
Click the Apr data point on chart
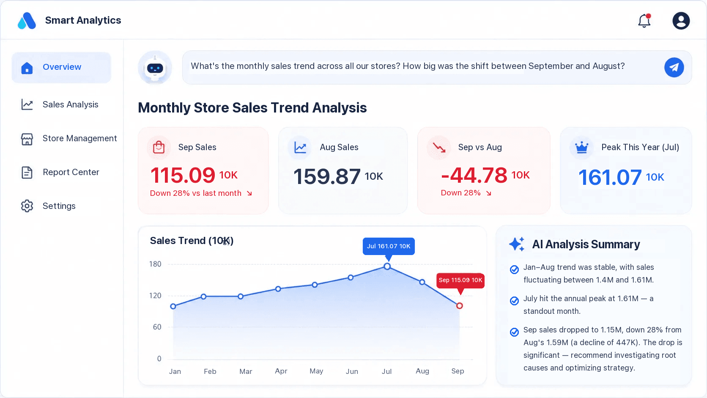click(x=278, y=289)
